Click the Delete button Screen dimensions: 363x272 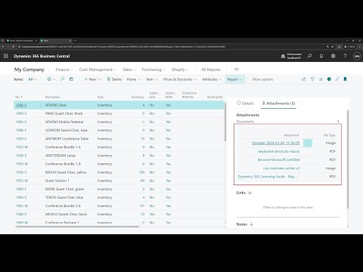click(114, 79)
